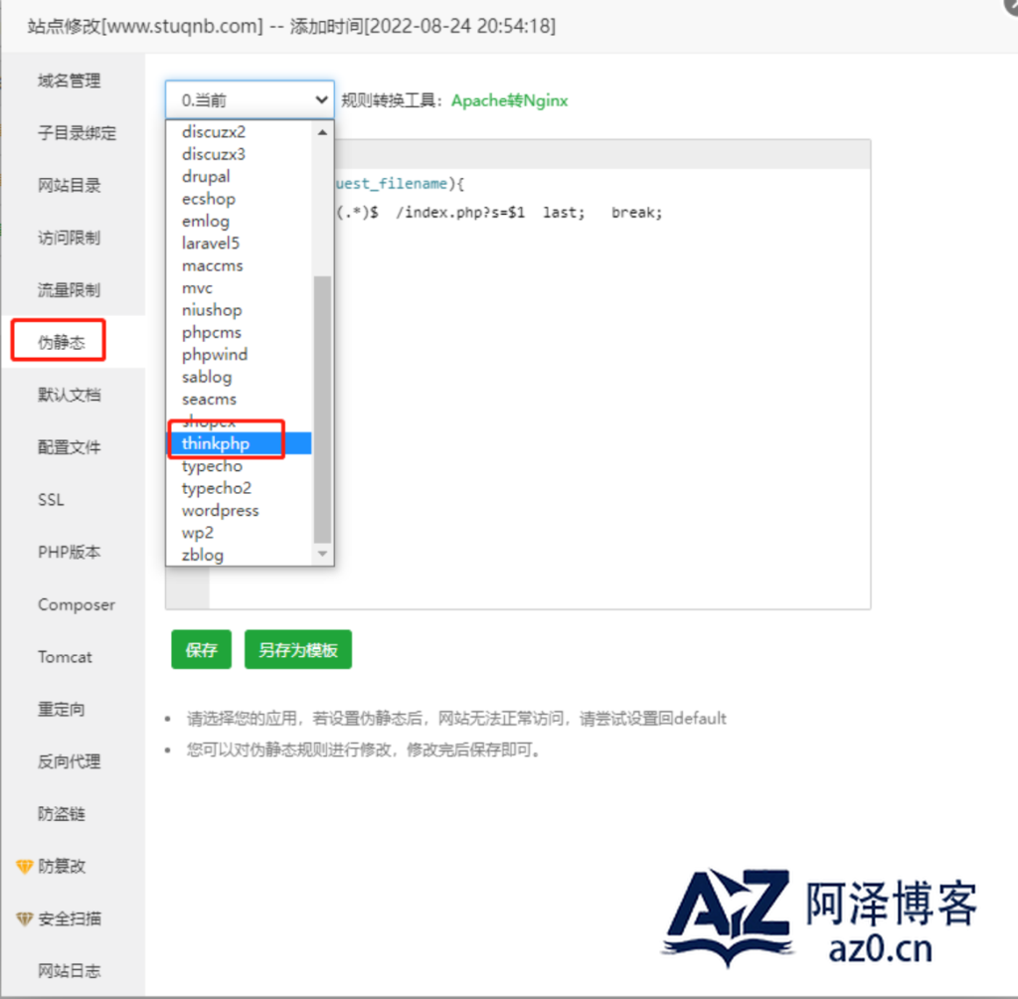The height and width of the screenshot is (999, 1018).
Task: Click diamond icon beside 防篡改
Action: pos(24,867)
